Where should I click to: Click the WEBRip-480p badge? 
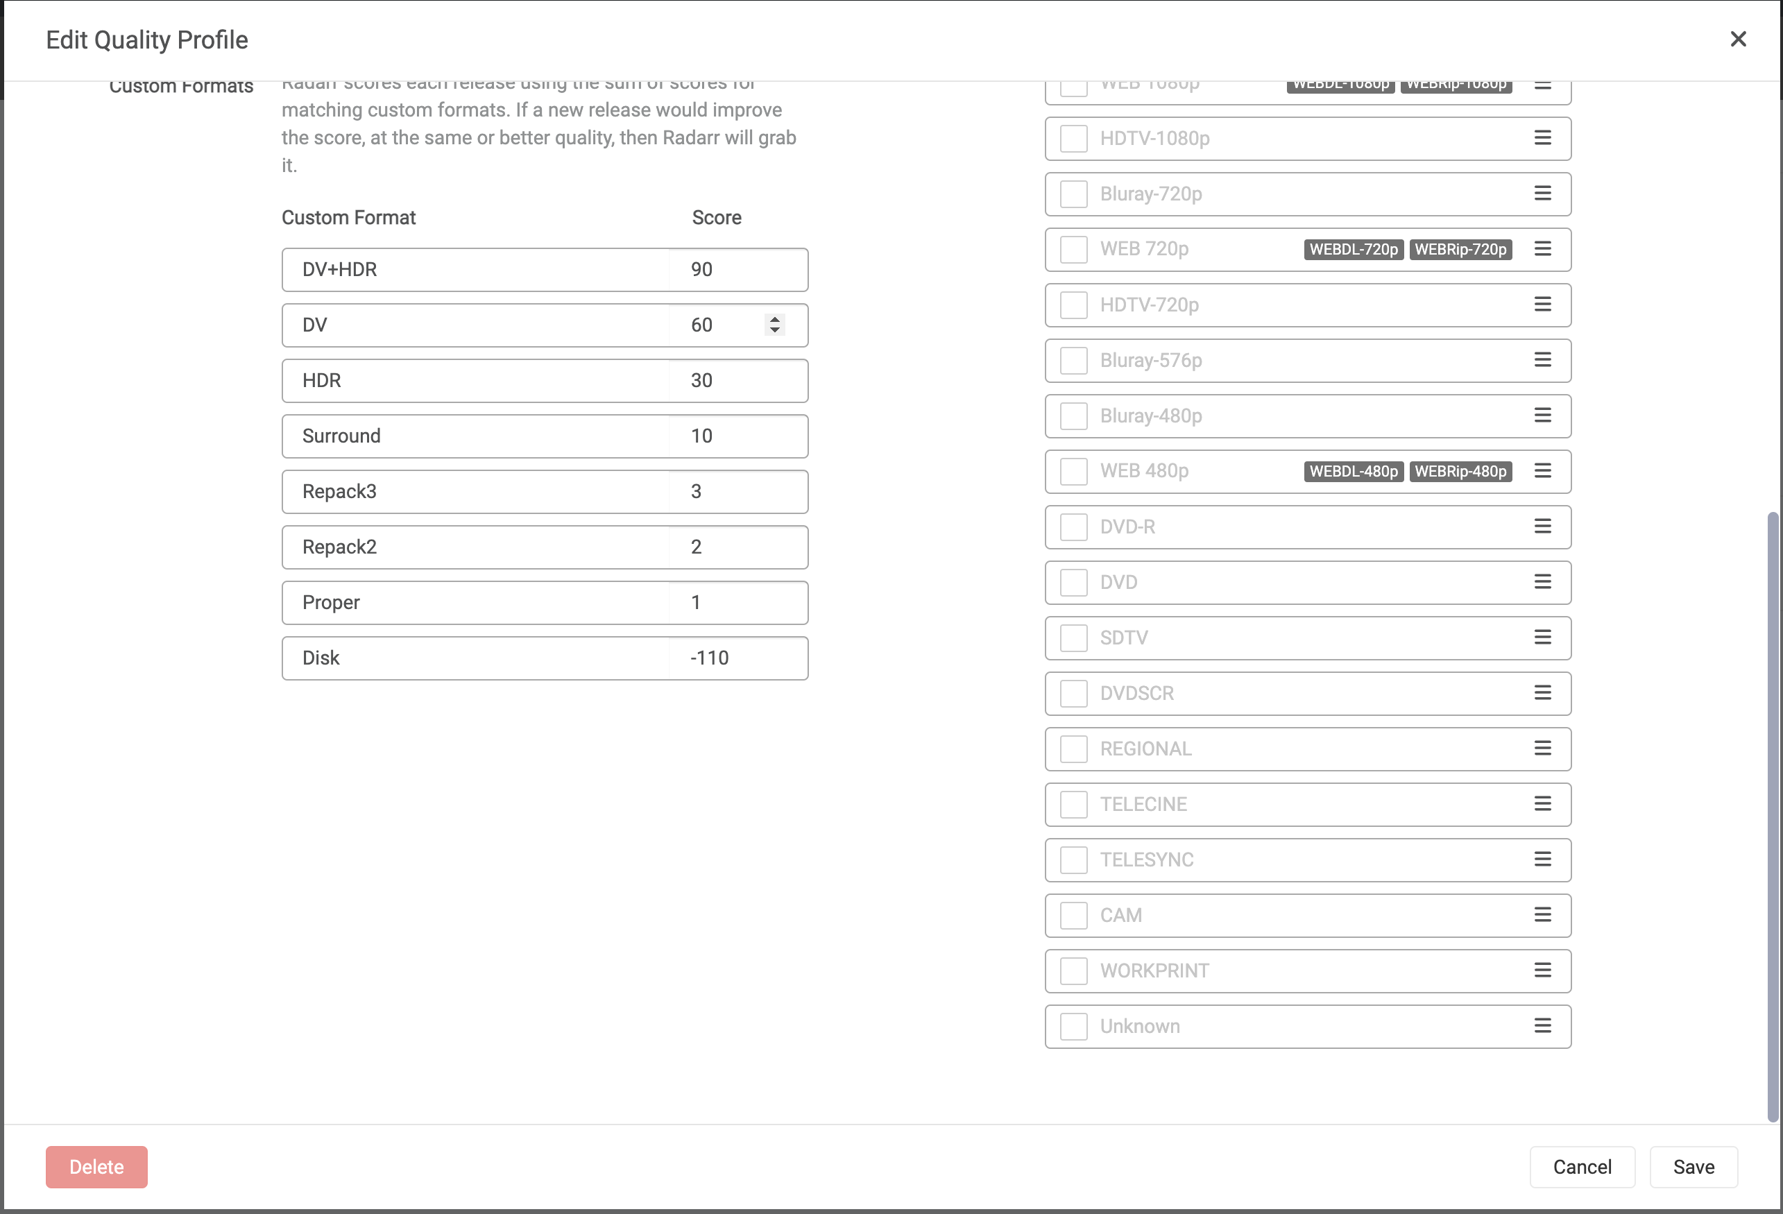tap(1460, 471)
